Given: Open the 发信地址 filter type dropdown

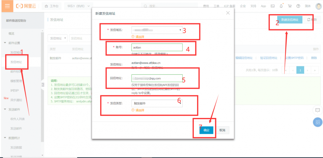Looking at the screenshot, I should click(57, 38).
